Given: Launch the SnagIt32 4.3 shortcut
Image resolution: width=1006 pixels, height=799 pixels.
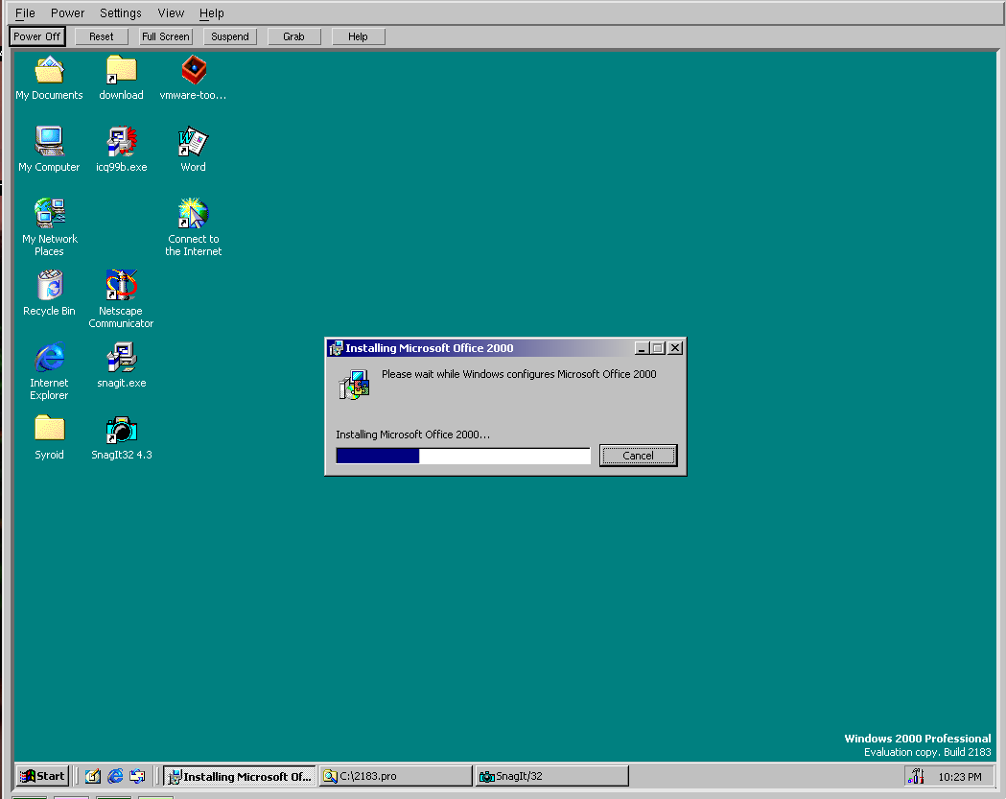Looking at the screenshot, I should point(121,430).
